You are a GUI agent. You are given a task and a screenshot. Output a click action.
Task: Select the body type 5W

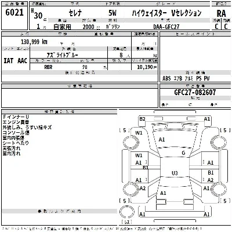point(113,13)
